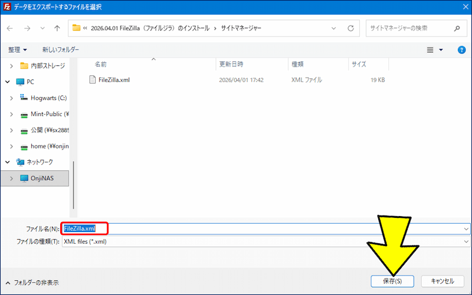Click the XML ファイル type cell

(306, 80)
